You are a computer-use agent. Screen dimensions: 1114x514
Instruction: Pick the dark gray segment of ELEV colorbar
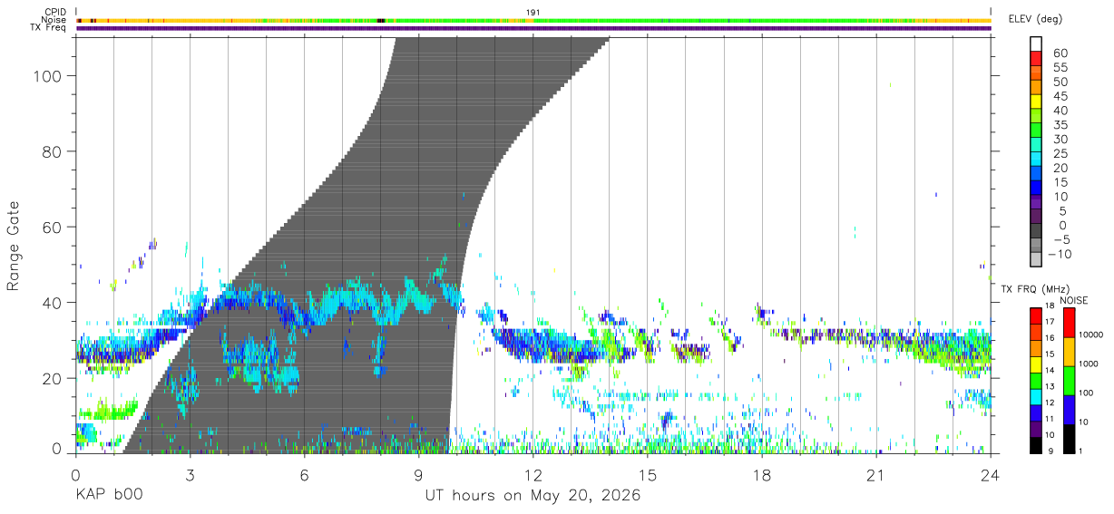1036,230
